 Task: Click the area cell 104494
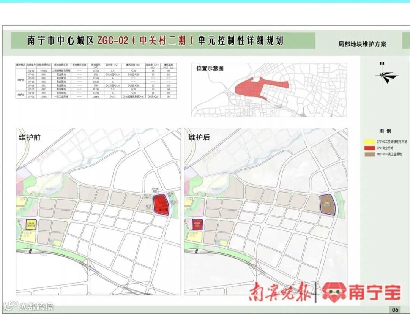tap(96, 96)
